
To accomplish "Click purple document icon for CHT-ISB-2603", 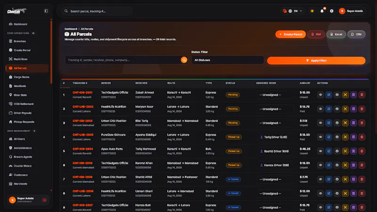I will coord(353,123).
